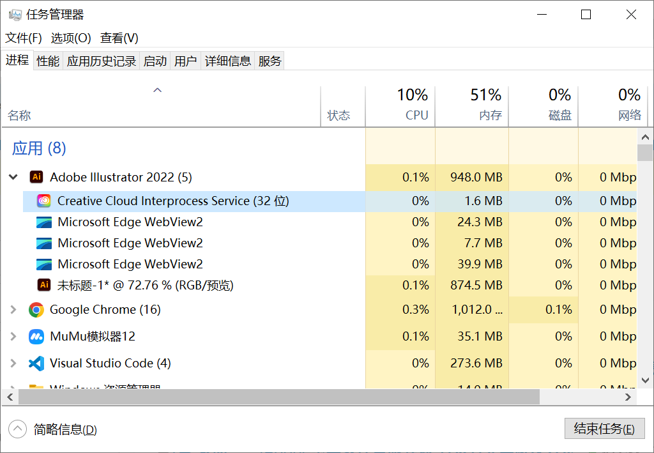
Task: Expand the Visual Studio Code (4) group
Action: pos(13,364)
